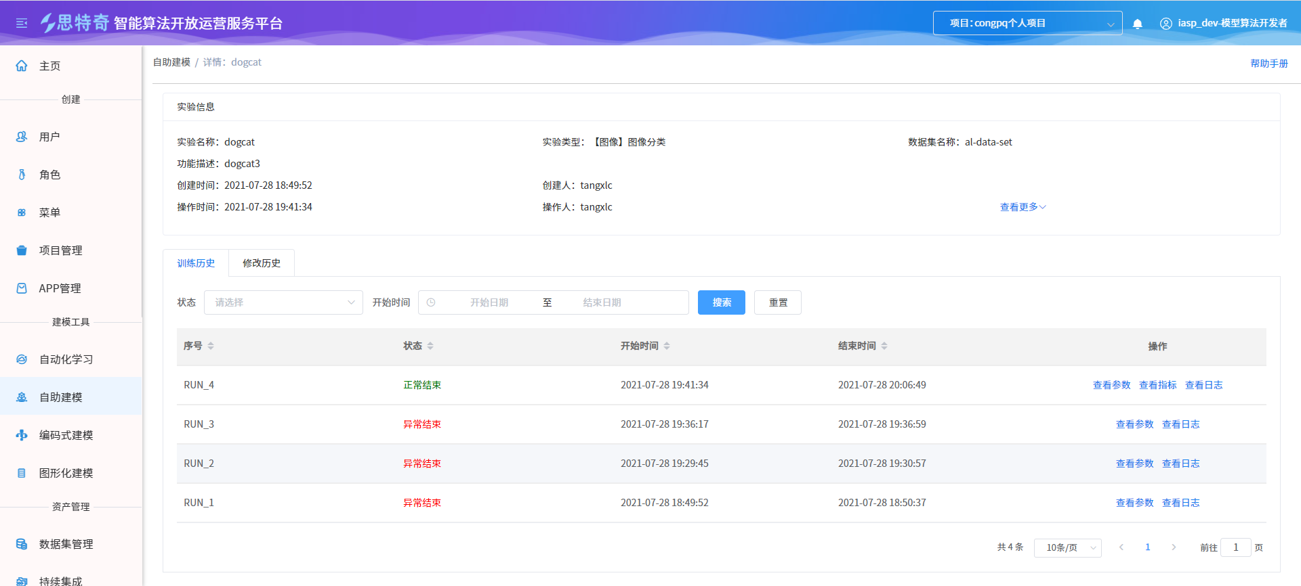Click the home icon beside 主页

point(22,66)
